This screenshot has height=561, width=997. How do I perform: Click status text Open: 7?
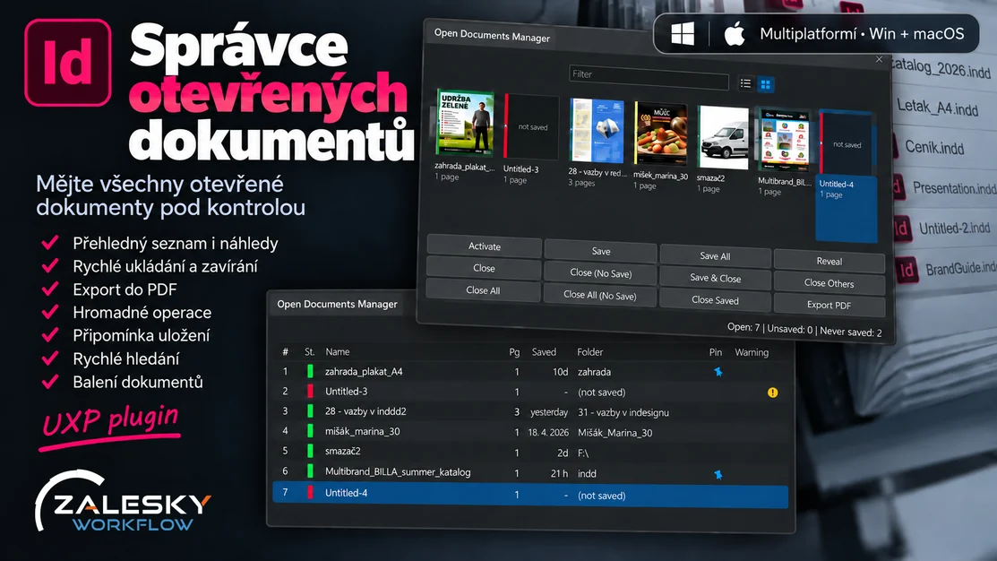pyautogui.click(x=743, y=328)
